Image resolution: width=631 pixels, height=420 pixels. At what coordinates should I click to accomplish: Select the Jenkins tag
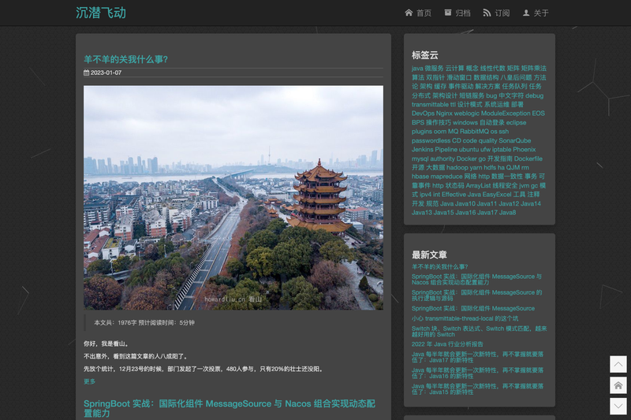(x=423, y=150)
